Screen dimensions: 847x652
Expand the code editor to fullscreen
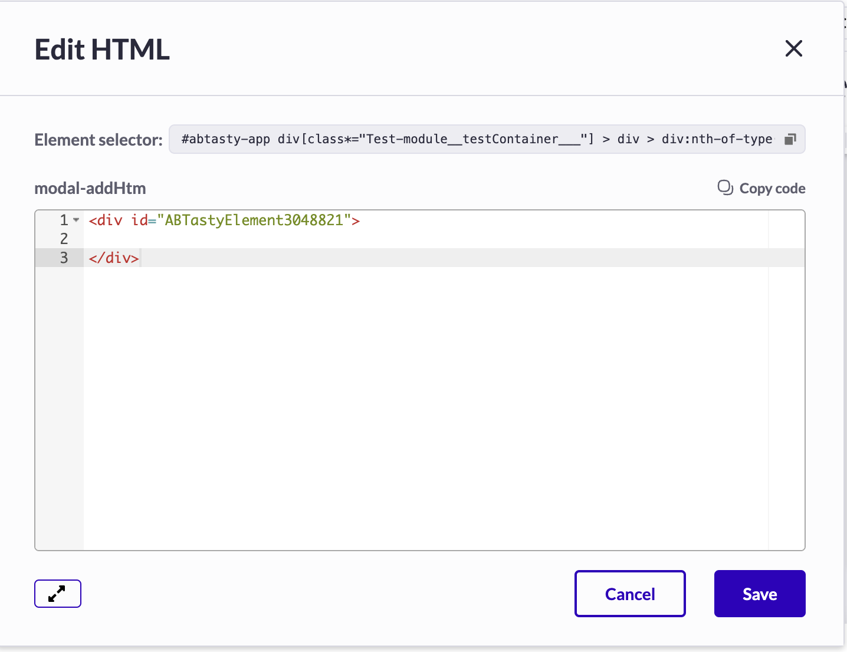57,593
